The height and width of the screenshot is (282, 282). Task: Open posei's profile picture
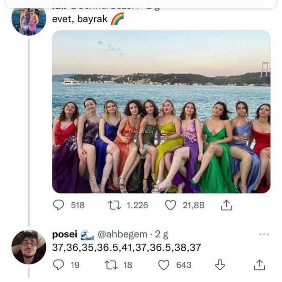29,247
